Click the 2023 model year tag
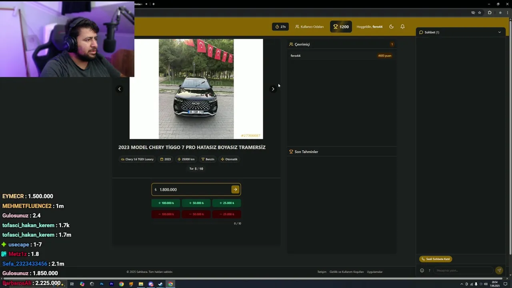 click(165, 159)
